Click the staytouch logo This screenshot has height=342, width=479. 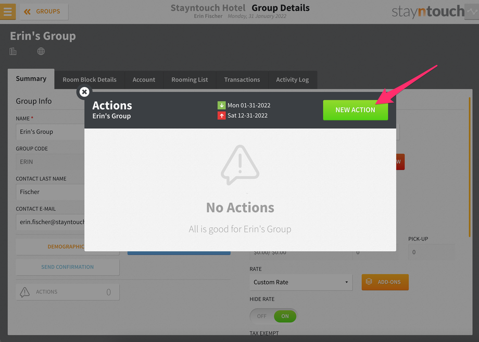[427, 11]
